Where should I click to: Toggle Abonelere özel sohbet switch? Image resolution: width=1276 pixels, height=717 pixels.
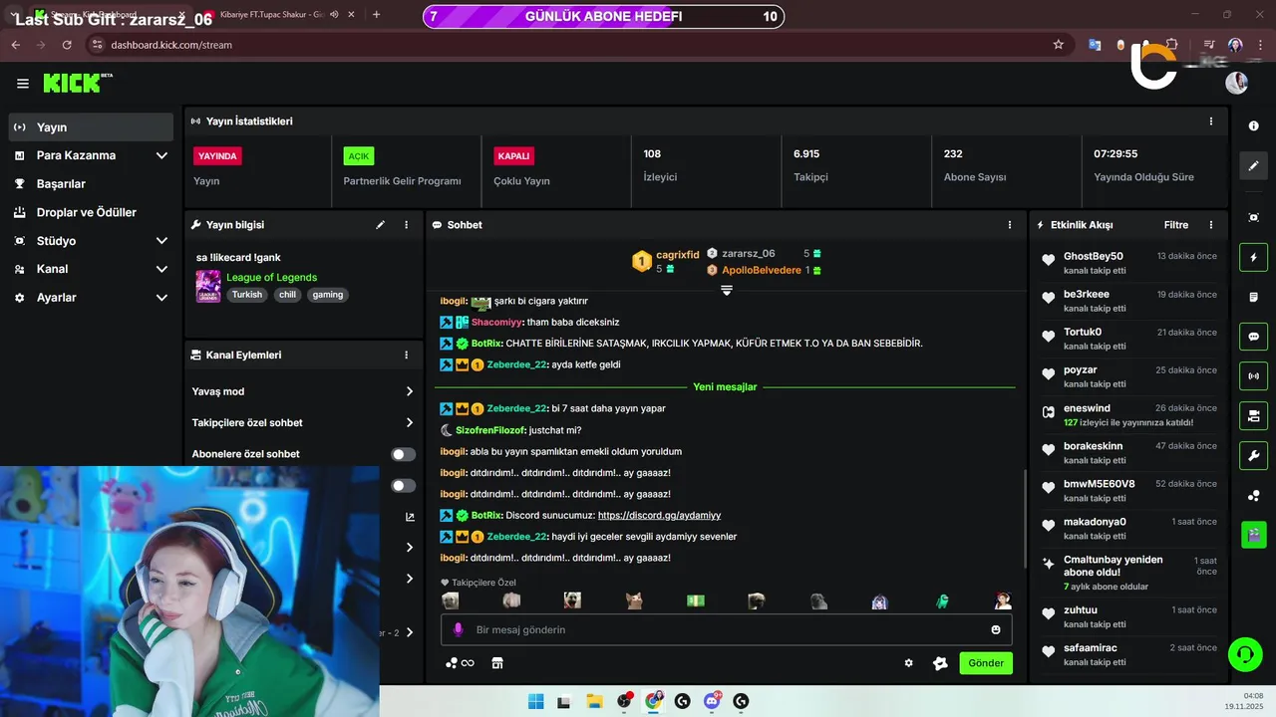(403, 454)
